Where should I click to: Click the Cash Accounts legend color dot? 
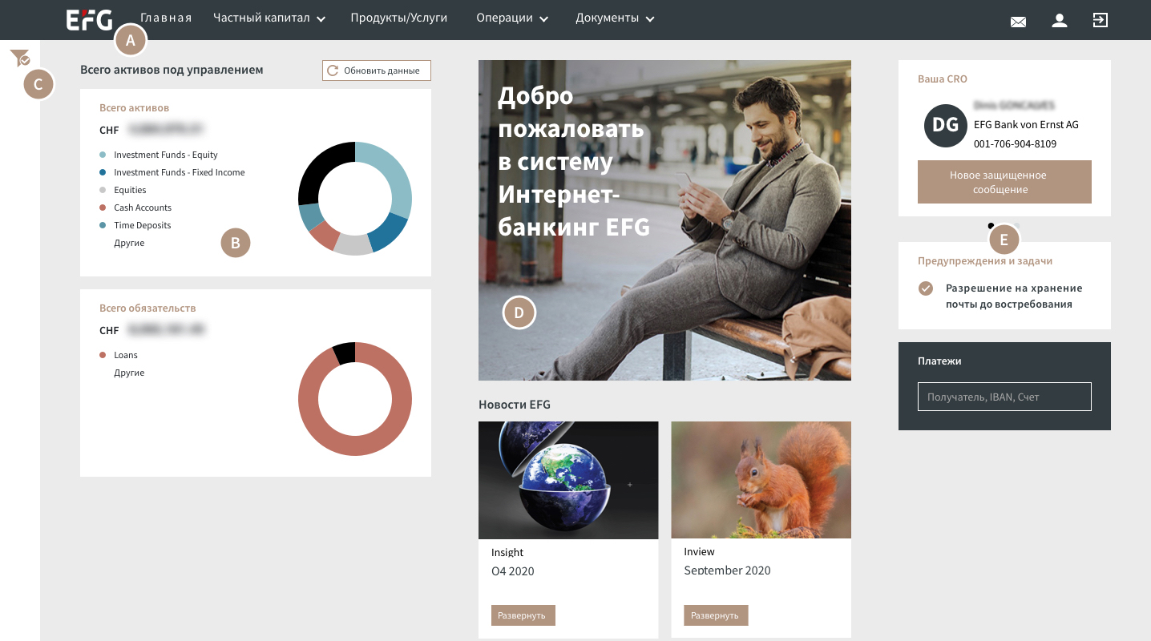click(x=103, y=208)
